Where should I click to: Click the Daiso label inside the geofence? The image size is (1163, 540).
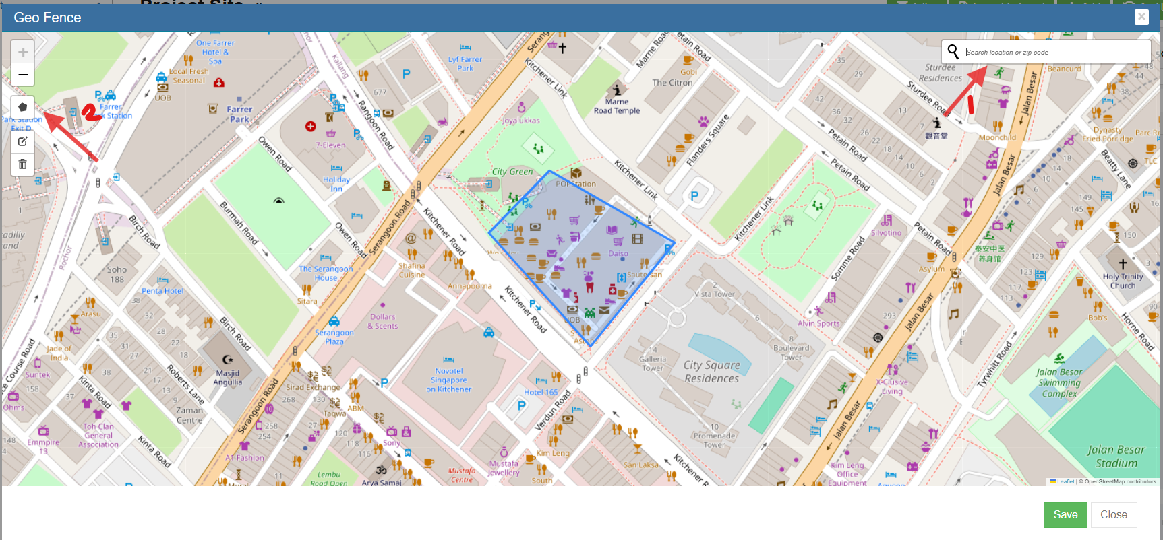(x=618, y=254)
